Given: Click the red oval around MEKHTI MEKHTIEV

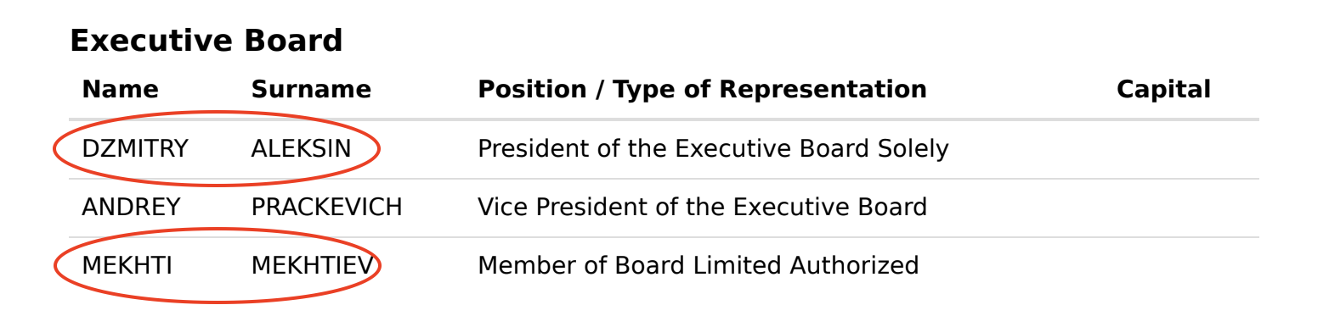Looking at the screenshot, I should point(217,265).
